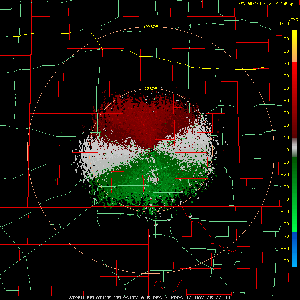Click the "12 MAY 25" date in footer
Screen dimensions: 300x300
(200, 298)
